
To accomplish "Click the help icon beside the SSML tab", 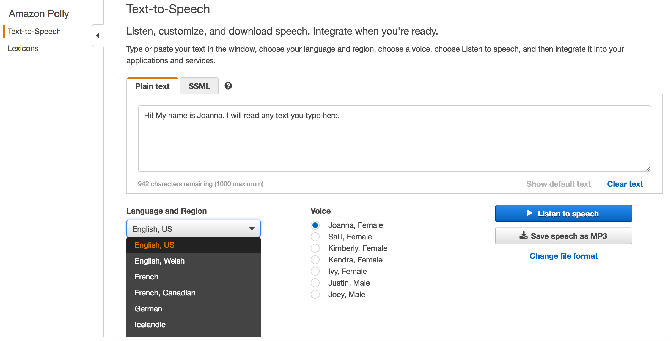I will pyautogui.click(x=228, y=86).
